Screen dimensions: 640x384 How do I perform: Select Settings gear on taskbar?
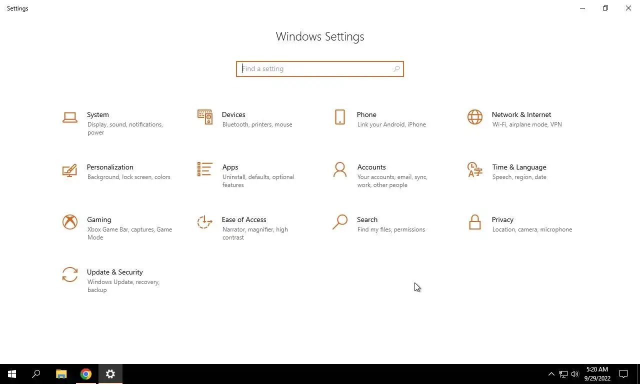coord(110,374)
